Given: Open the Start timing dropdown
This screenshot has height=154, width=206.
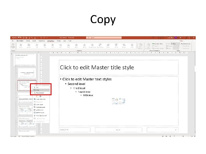Looking at the screenshot, I should click(175, 44).
